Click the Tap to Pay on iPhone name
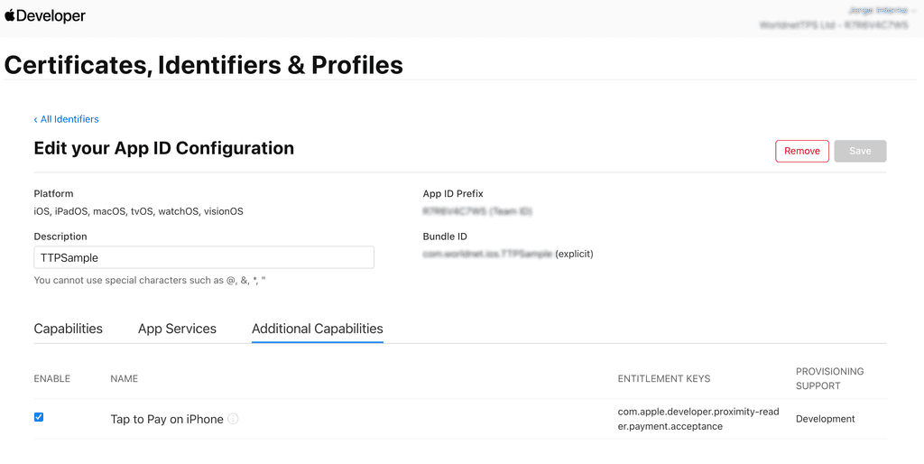 (x=166, y=419)
